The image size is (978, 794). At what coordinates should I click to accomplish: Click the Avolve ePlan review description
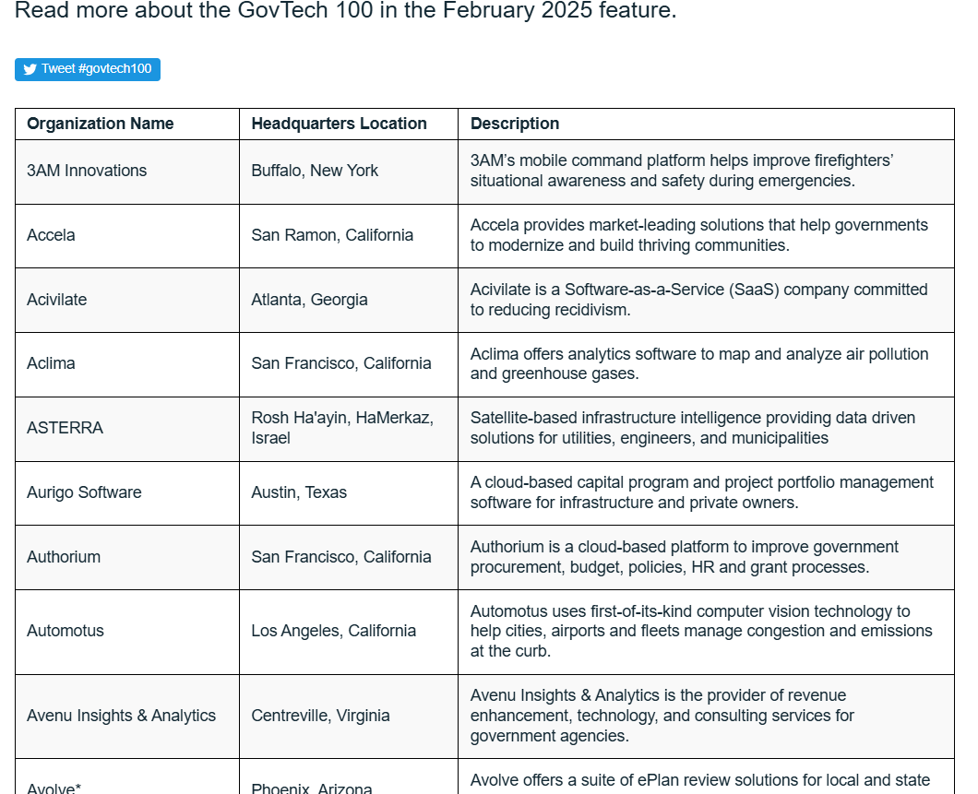tap(706, 777)
